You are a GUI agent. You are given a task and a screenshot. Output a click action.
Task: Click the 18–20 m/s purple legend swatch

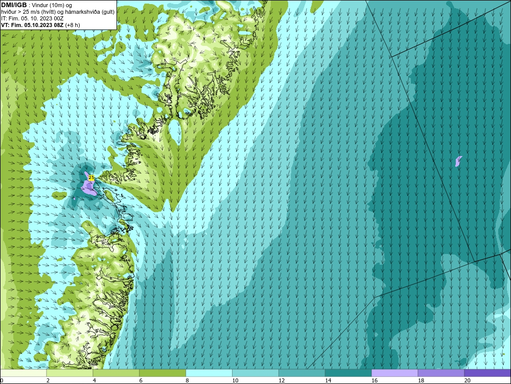coord(441,373)
